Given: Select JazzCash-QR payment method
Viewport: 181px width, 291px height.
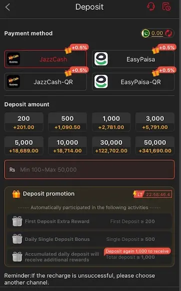Looking at the screenshot, I should coord(45,82).
